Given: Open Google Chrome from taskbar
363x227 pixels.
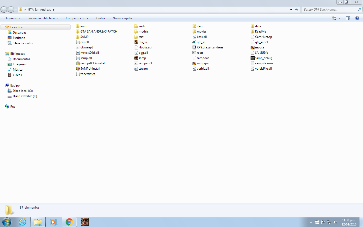Looking at the screenshot, I should coord(69,222).
